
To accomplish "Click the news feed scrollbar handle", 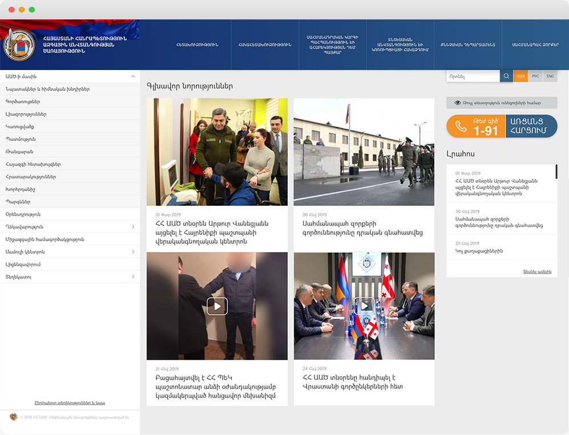I will pos(556,172).
